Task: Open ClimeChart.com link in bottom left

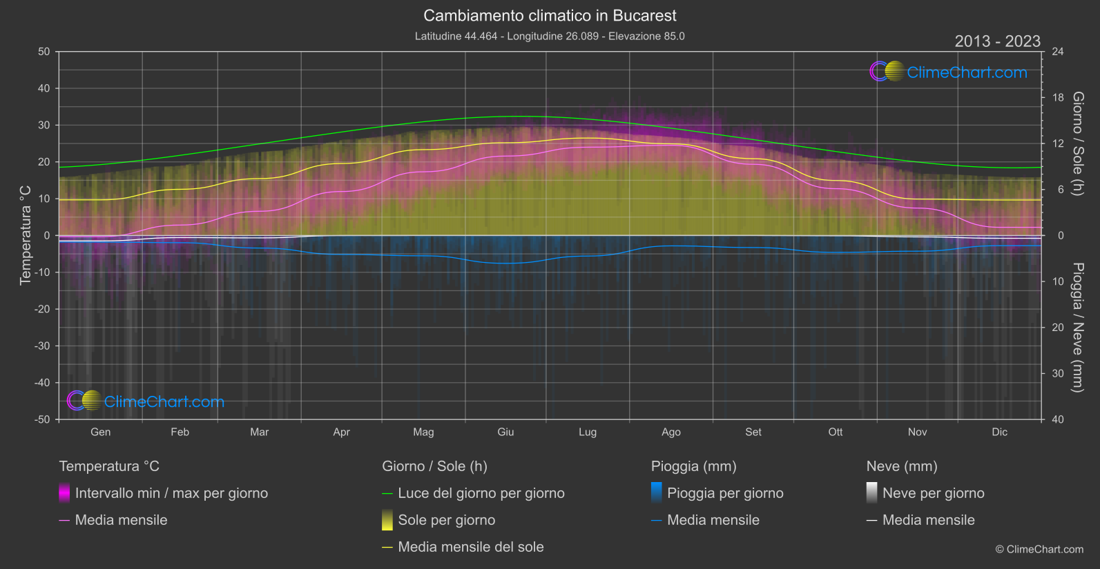Action: pyautogui.click(x=164, y=402)
